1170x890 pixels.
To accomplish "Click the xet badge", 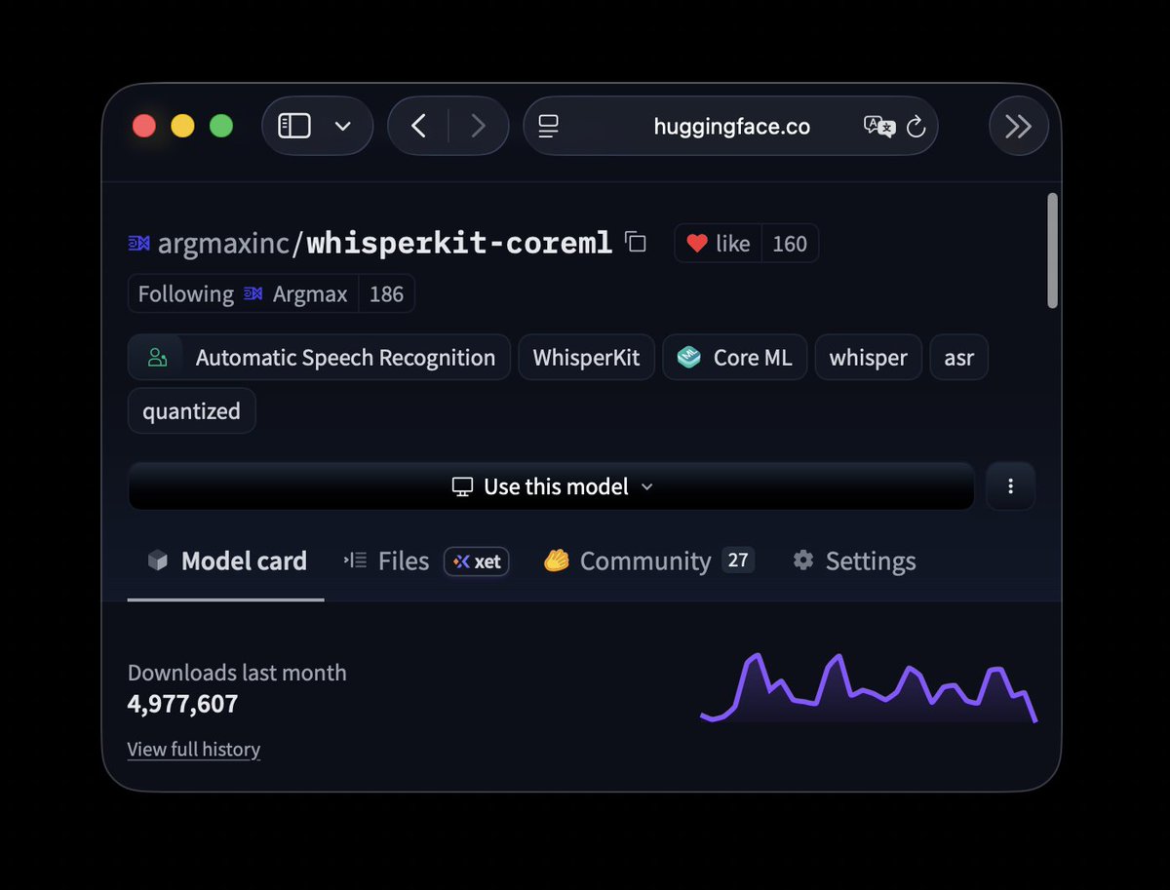I will click(477, 561).
